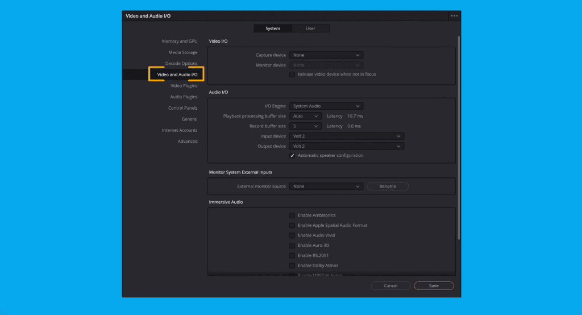
Task: Enable Release video device when not in focus
Action: tap(292, 74)
